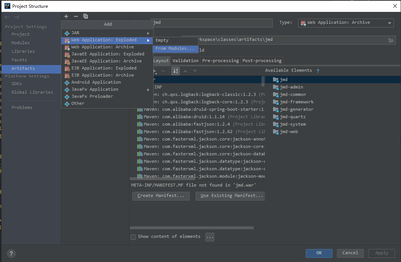
Task: Expand JAR submenu arrow
Action: (148, 33)
